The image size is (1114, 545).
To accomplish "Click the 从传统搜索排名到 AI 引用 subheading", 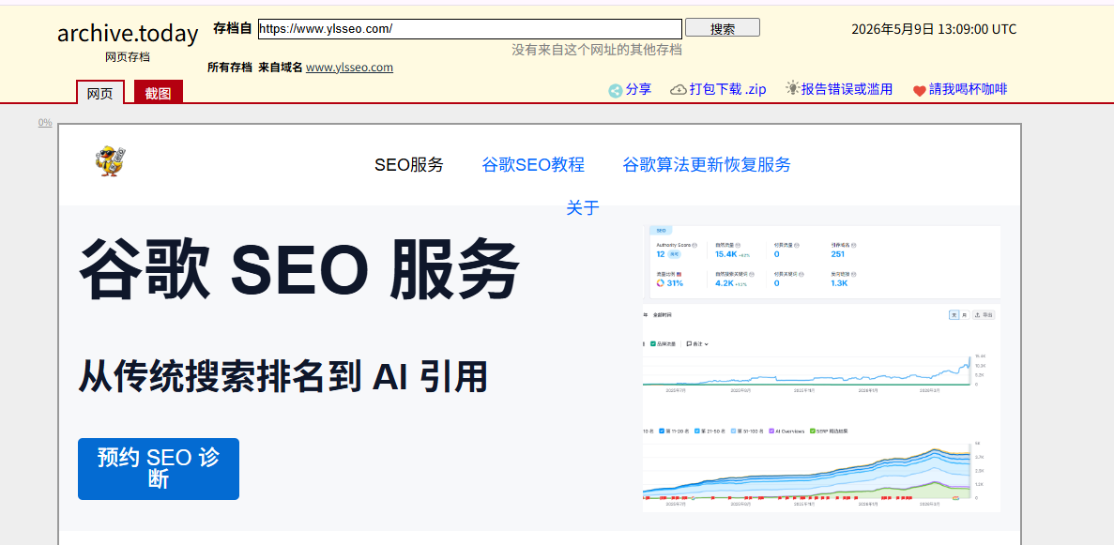I will click(282, 376).
